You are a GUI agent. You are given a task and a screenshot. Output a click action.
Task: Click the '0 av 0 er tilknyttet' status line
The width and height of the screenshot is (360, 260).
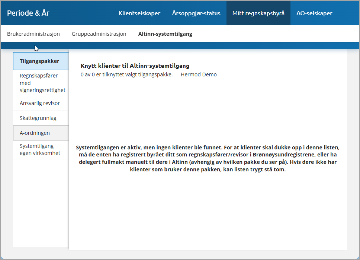pyautogui.click(x=148, y=74)
